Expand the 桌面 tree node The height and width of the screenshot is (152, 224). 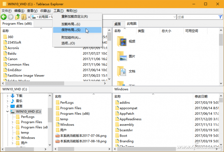[x=8, y=106]
